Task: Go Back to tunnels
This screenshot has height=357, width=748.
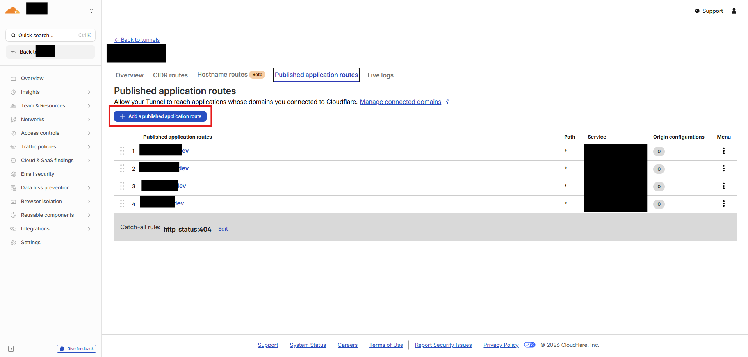Action: (x=137, y=40)
